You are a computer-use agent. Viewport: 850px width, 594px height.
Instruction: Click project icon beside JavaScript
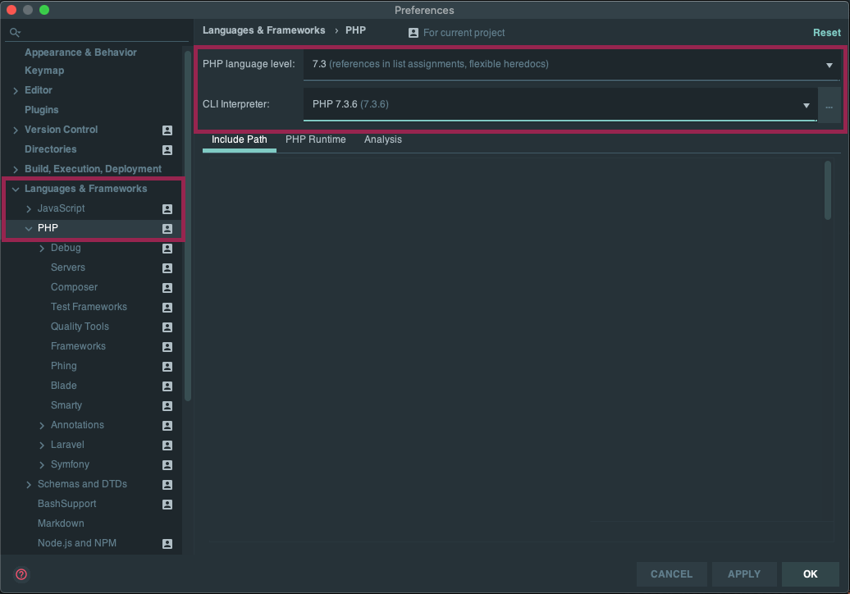point(167,208)
